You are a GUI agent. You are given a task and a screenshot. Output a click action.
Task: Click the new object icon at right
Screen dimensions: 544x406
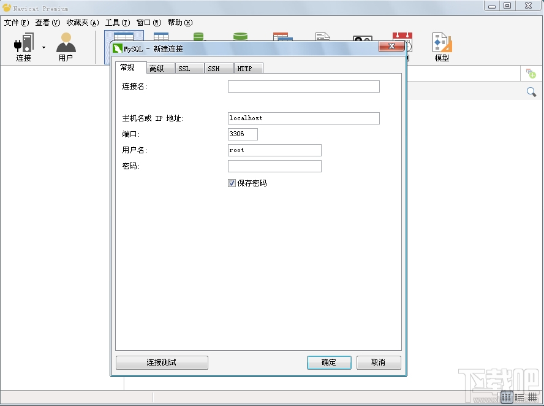[531, 74]
